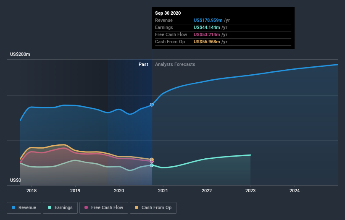Click the US$56.968m cash from op value
345x220 pixels.
(x=207, y=42)
